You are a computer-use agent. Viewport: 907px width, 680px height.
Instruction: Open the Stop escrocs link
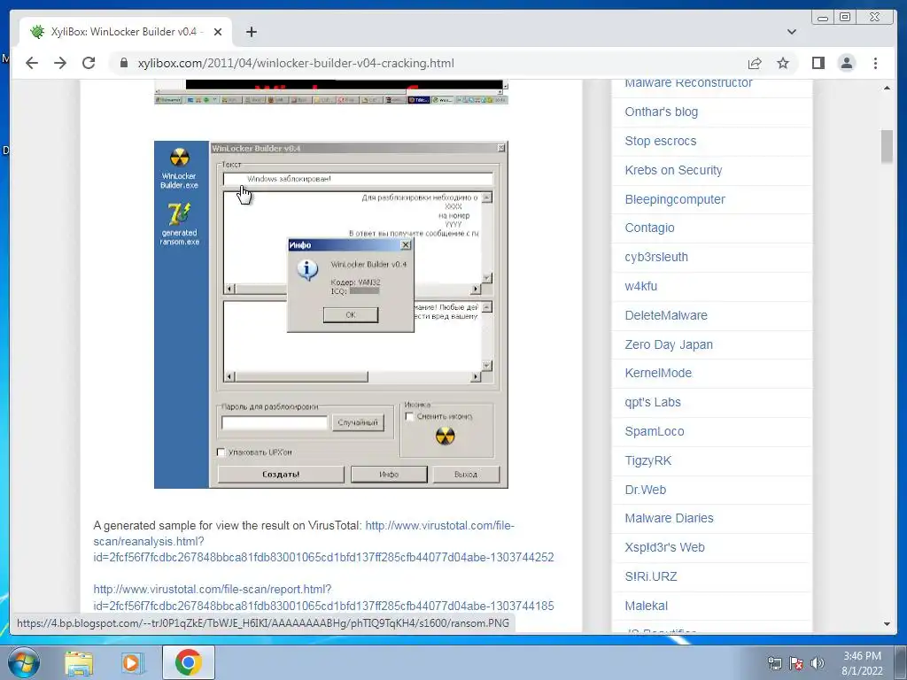[x=660, y=141]
